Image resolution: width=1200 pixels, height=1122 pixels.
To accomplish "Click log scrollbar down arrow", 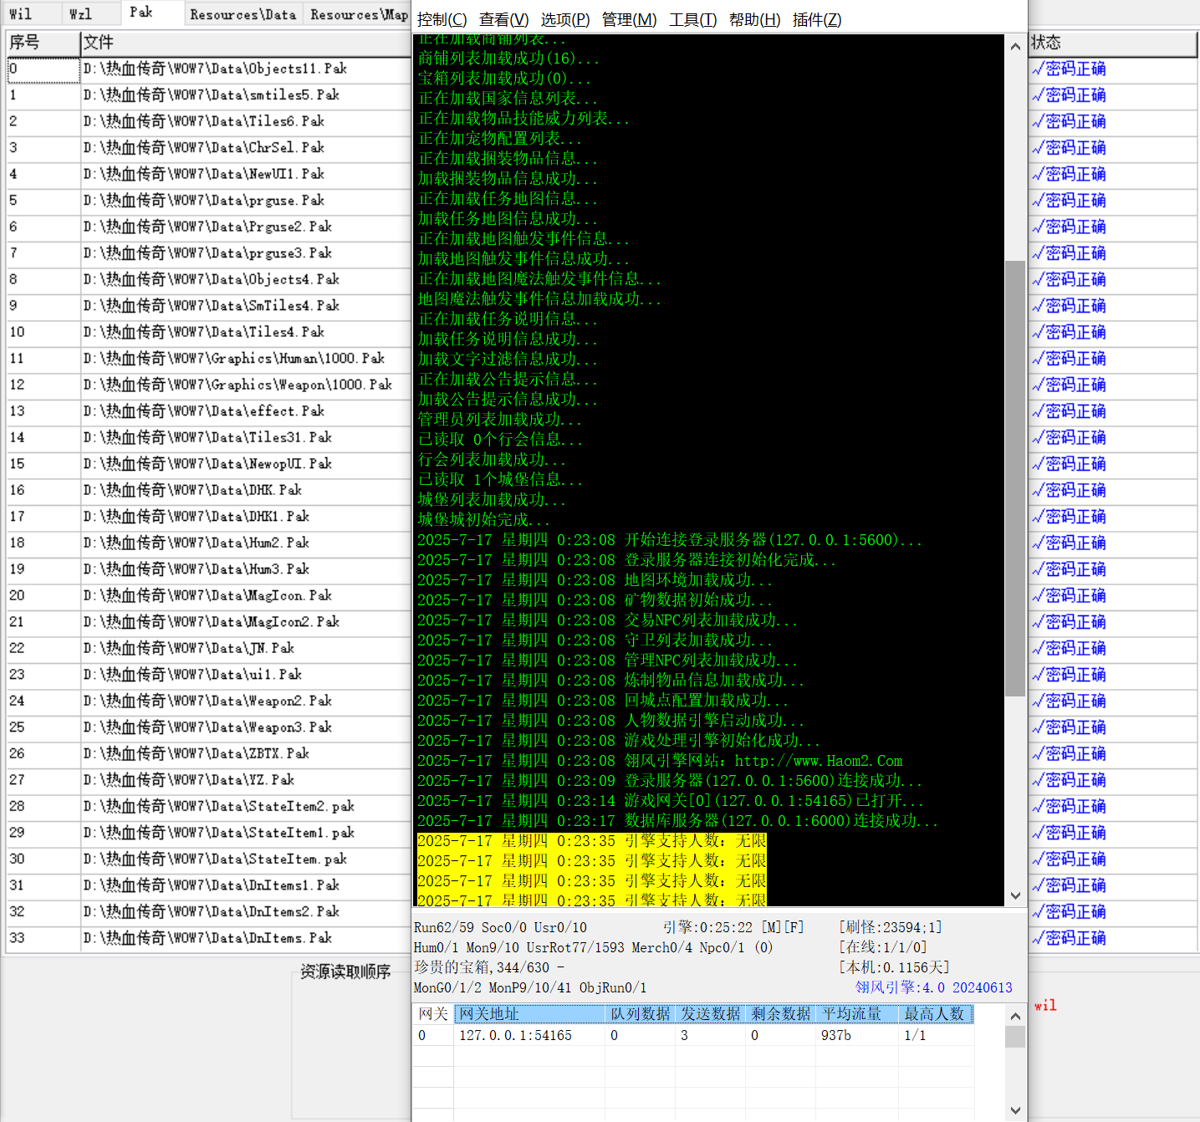I will pos(1015,895).
